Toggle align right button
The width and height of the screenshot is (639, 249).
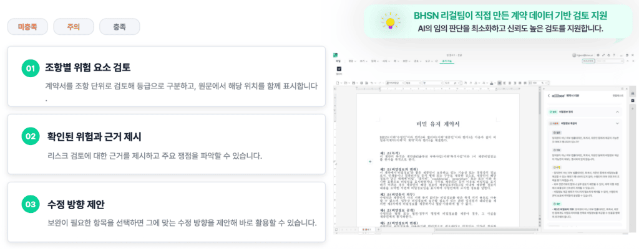click(x=514, y=83)
